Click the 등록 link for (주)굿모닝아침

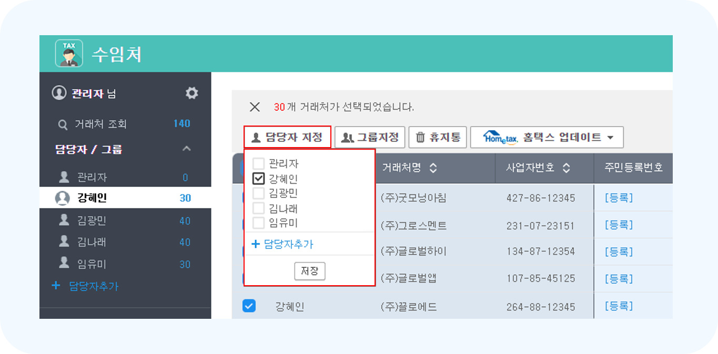click(x=619, y=198)
